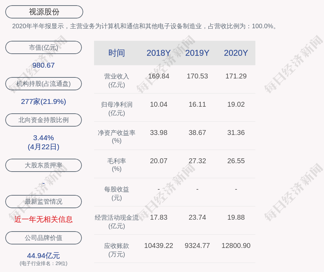Click receivables value 10439.22

(x=159, y=246)
